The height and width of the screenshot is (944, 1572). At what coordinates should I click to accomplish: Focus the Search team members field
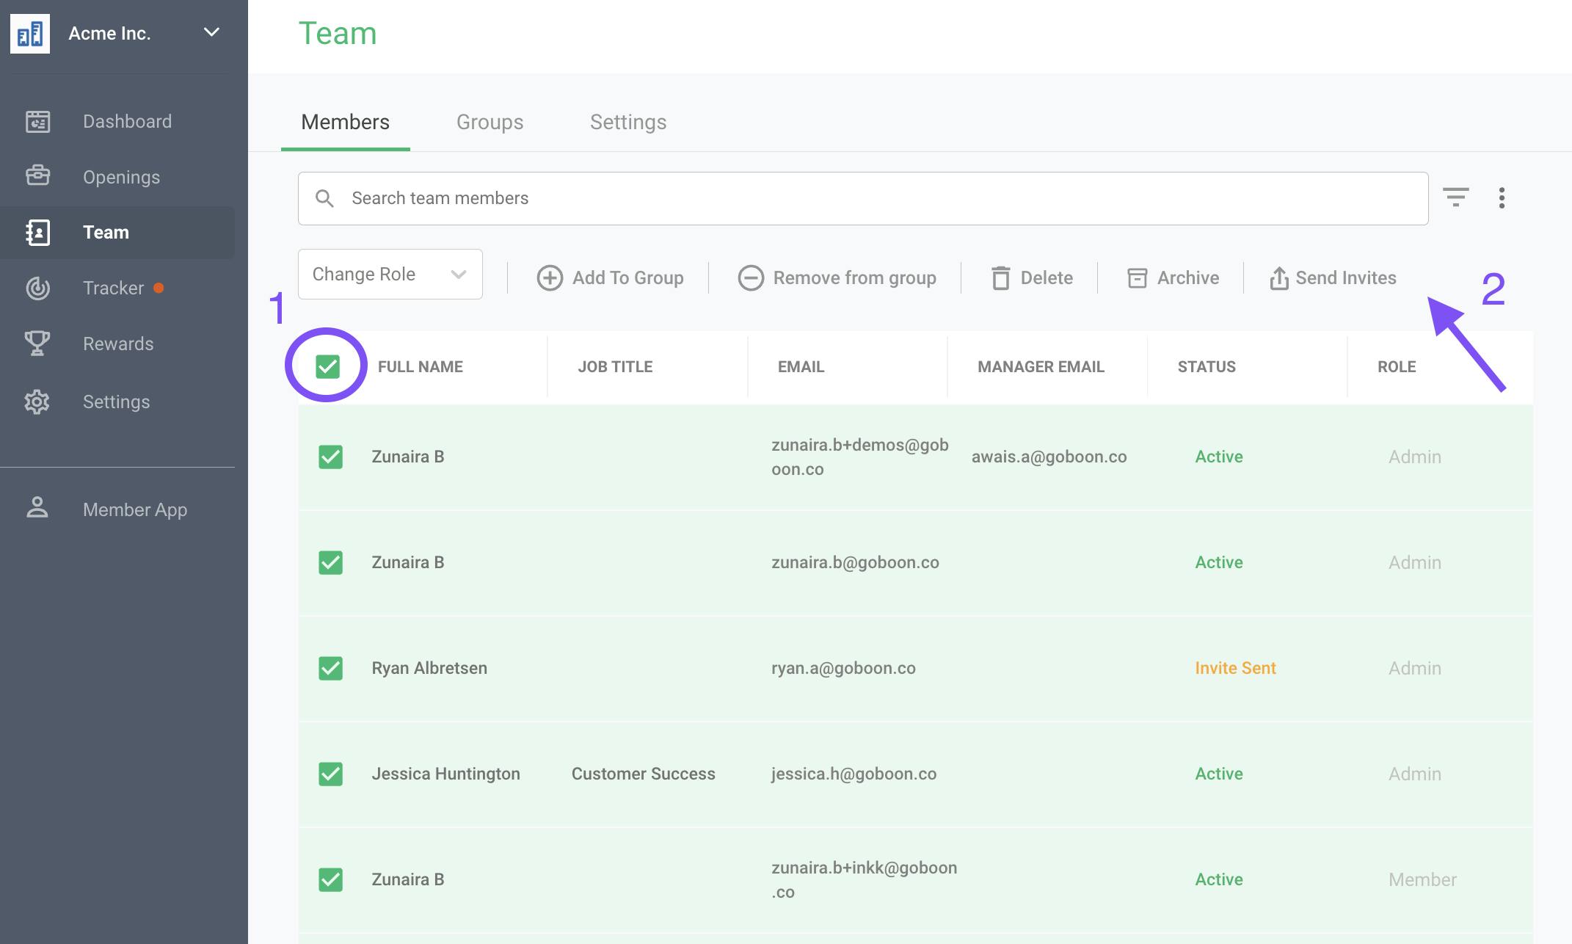tap(863, 198)
